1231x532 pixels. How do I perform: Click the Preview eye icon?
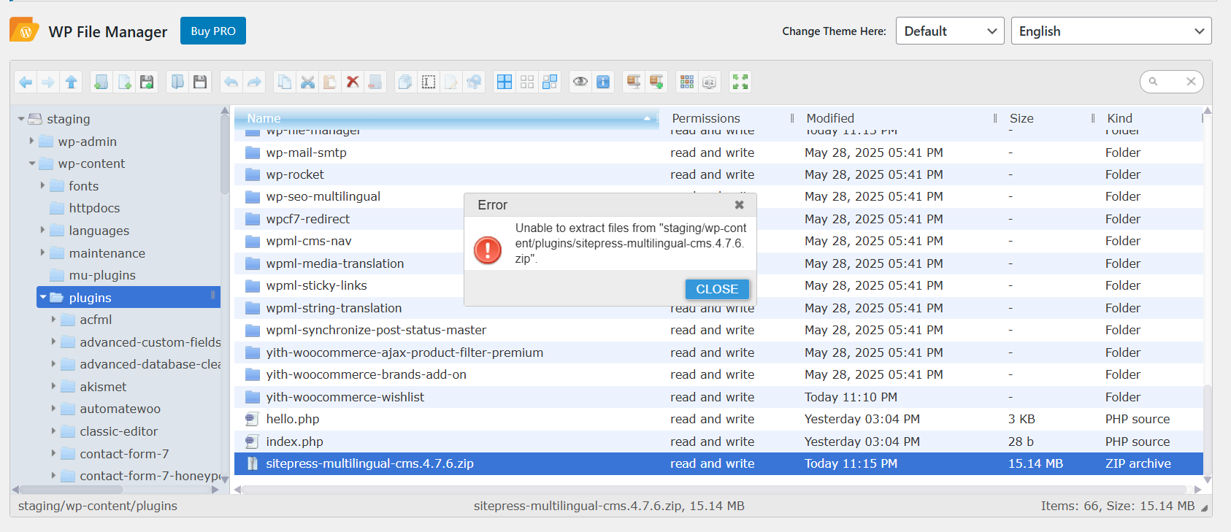tap(580, 82)
